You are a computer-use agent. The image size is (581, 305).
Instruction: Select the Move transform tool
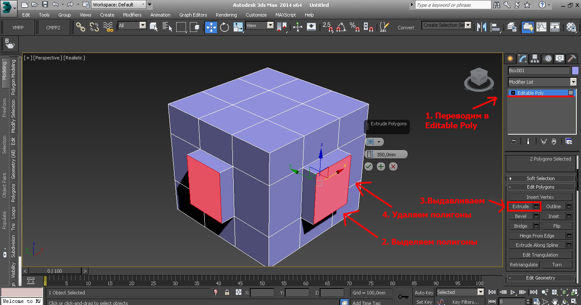coord(211,27)
